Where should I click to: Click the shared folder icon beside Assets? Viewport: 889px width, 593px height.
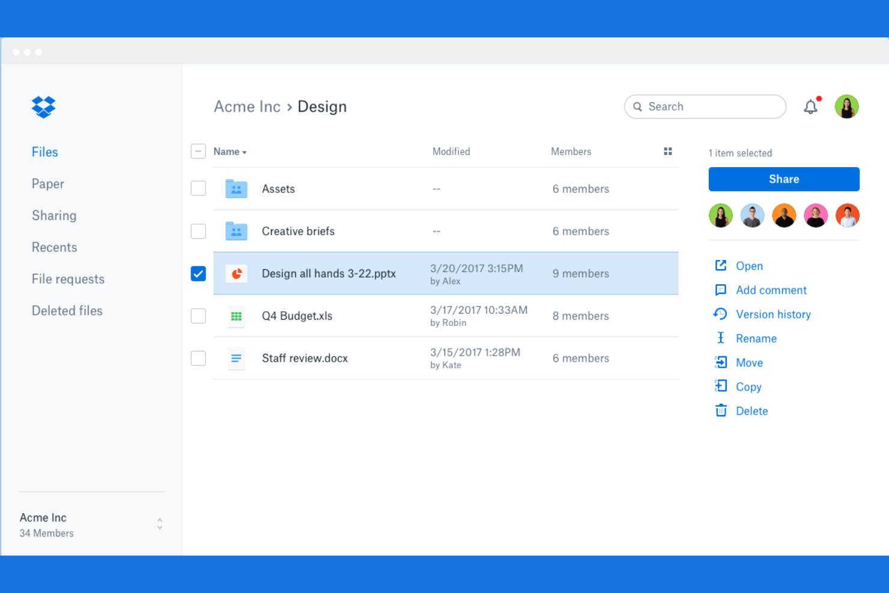coord(236,188)
